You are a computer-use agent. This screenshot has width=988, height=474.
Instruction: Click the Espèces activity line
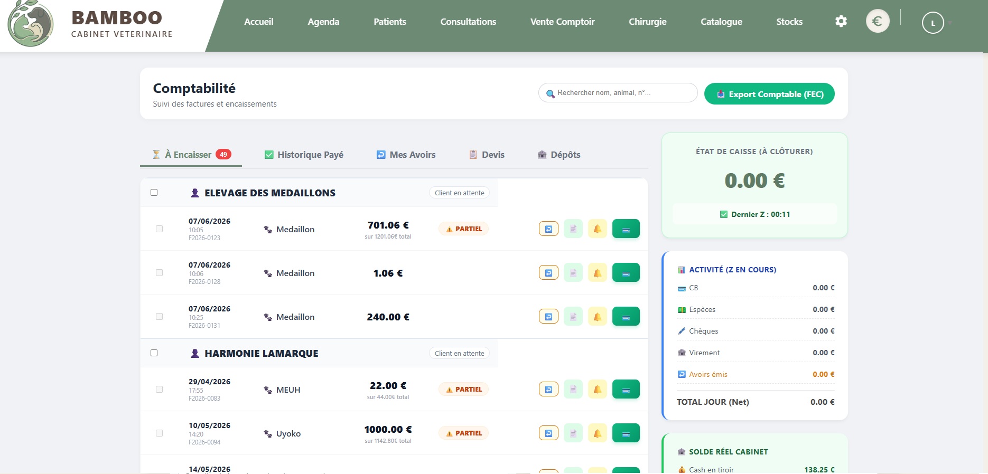click(x=756, y=309)
